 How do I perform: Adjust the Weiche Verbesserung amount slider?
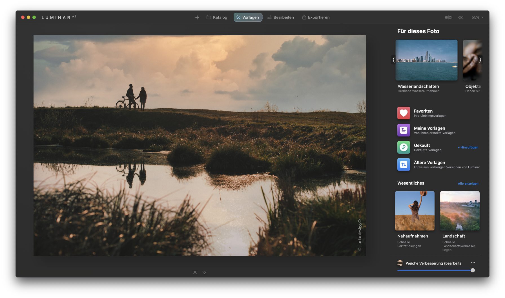[436, 270]
